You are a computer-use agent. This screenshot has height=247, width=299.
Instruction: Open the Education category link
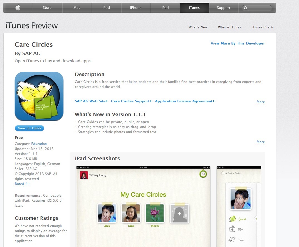click(39, 144)
